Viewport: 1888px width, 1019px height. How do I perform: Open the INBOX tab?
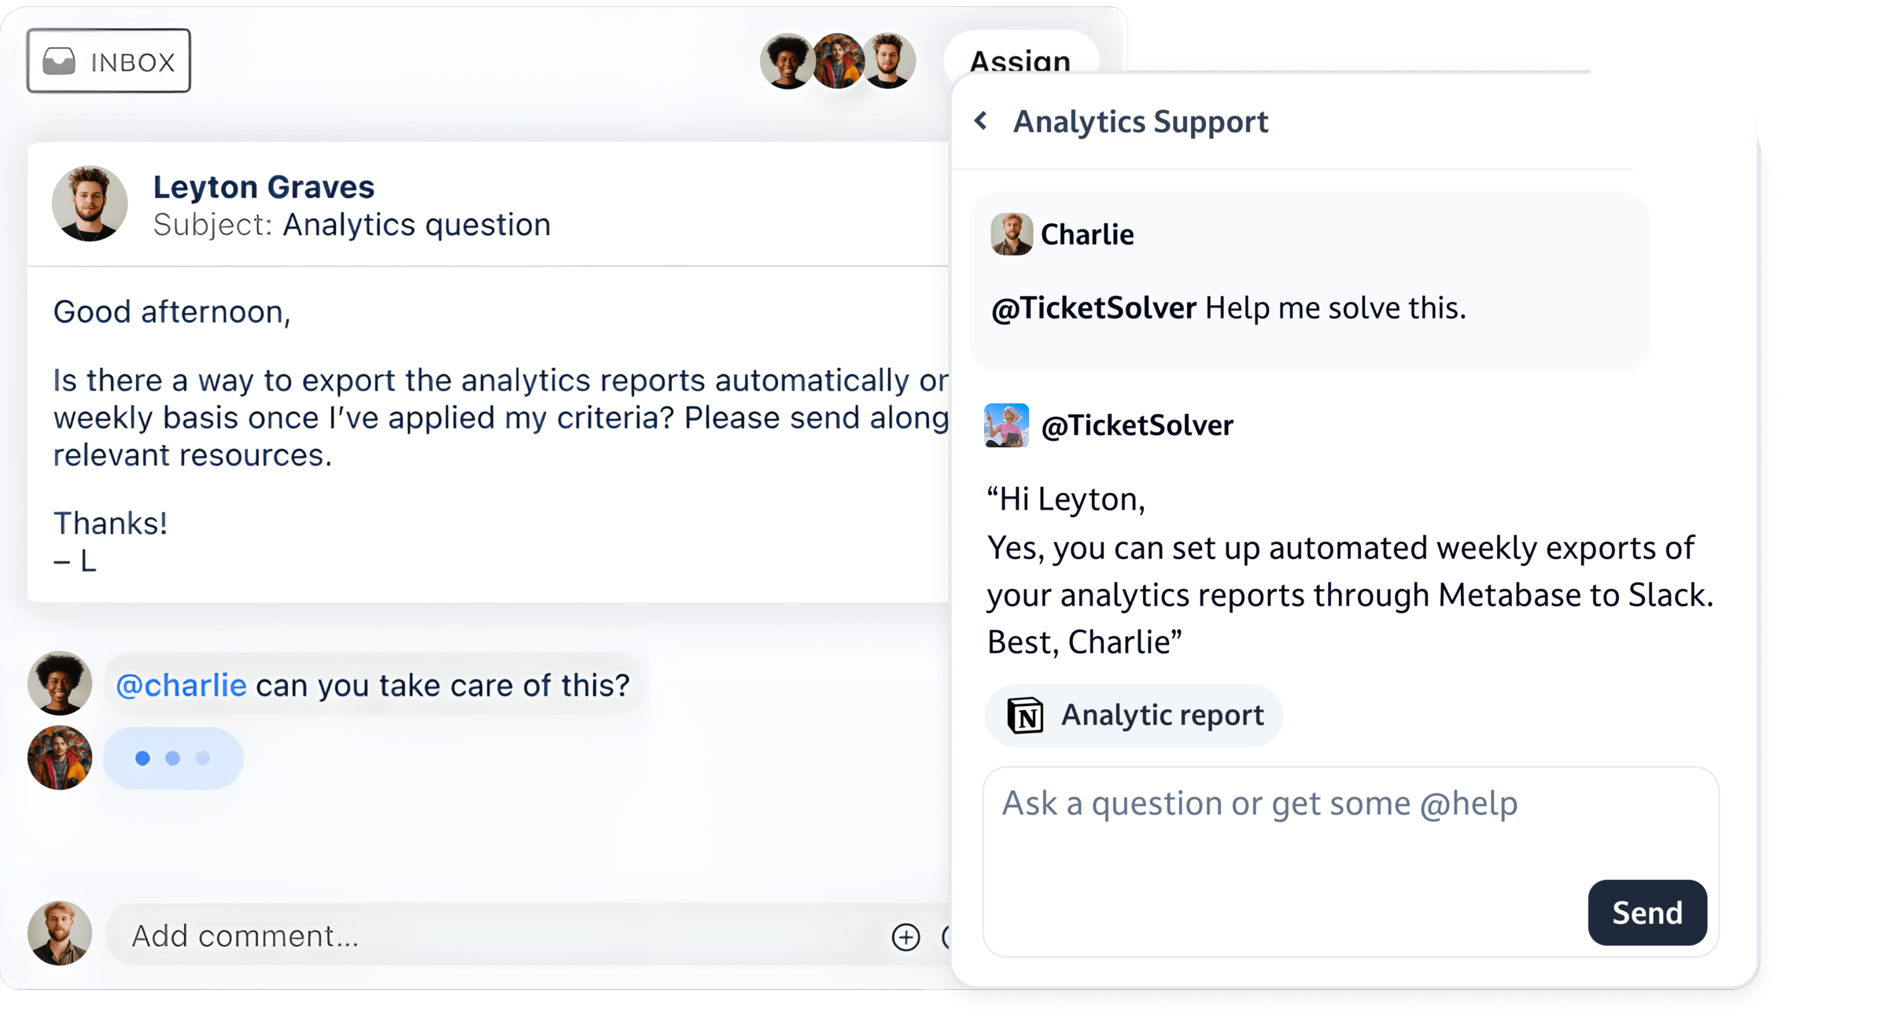(x=109, y=61)
